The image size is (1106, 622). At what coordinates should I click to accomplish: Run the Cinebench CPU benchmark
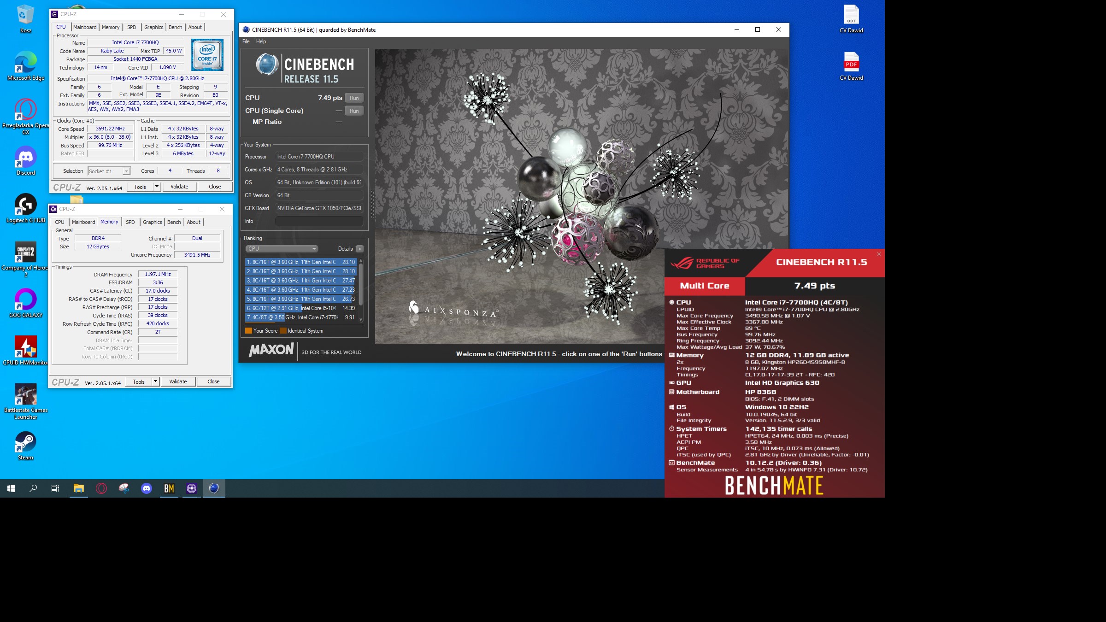354,98
